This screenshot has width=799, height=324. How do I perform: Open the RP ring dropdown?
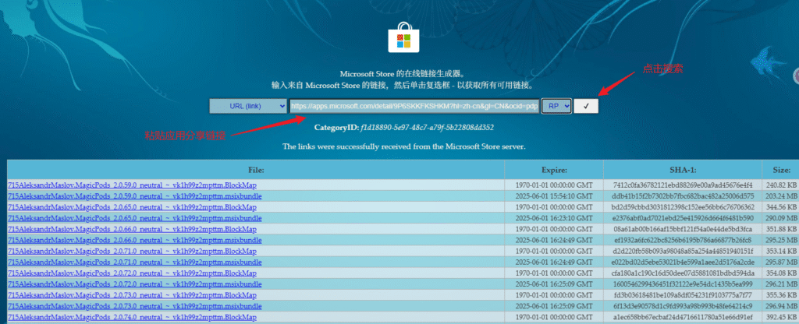coord(556,106)
